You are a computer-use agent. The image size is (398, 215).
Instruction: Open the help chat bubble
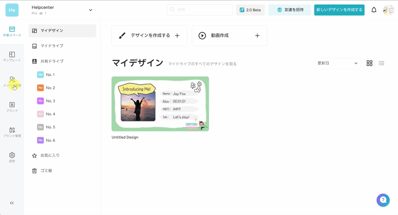click(383, 200)
